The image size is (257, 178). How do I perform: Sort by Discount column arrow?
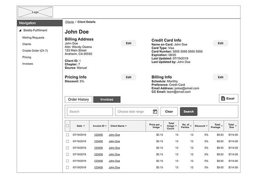[x=207, y=126]
